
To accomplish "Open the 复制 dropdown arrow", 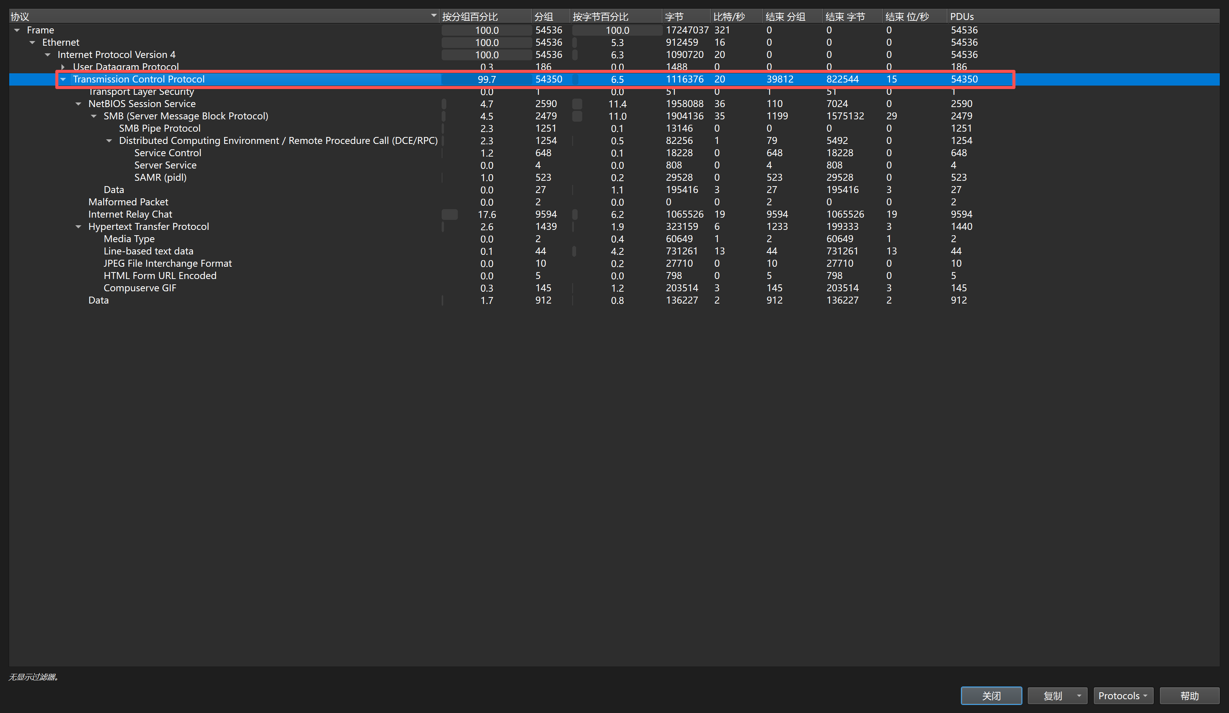I will [1079, 696].
